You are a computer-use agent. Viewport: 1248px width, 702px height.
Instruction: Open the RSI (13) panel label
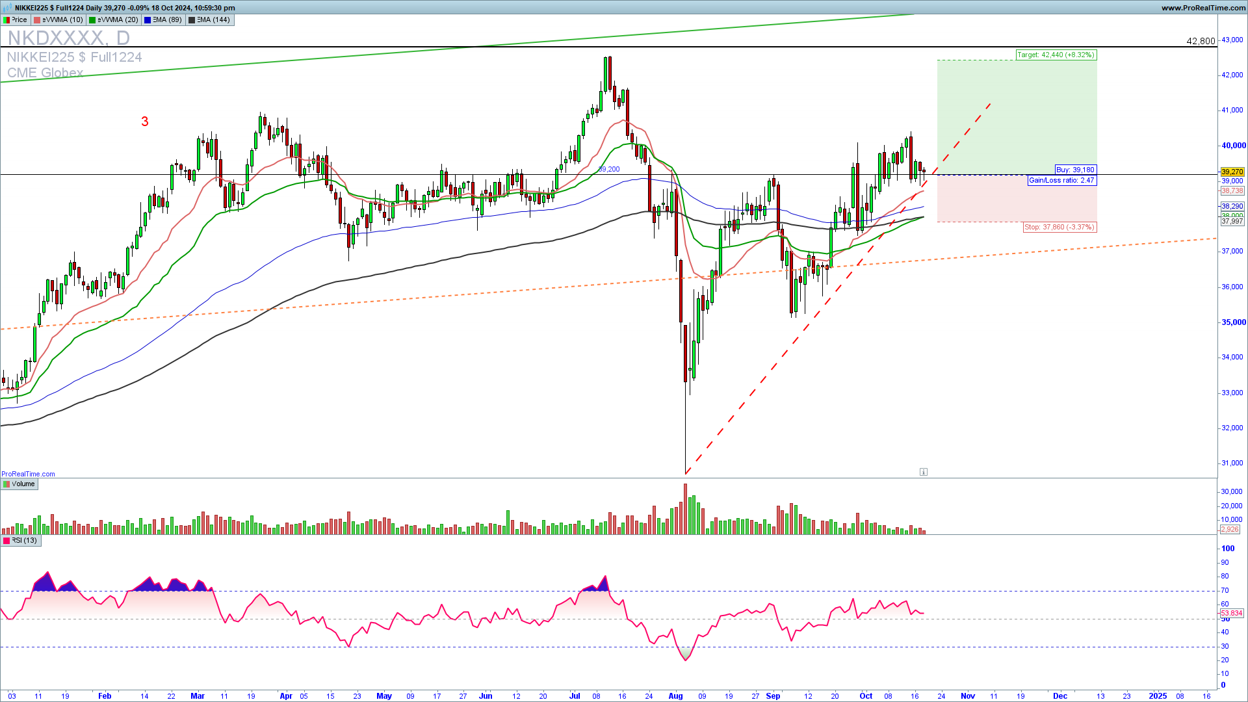21,541
